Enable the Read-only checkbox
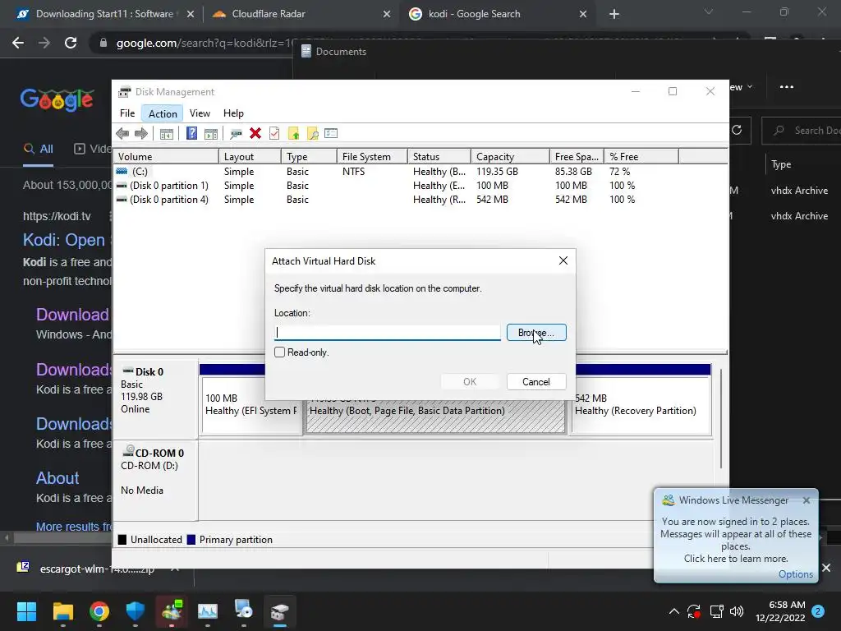The height and width of the screenshot is (631, 841). tap(279, 352)
